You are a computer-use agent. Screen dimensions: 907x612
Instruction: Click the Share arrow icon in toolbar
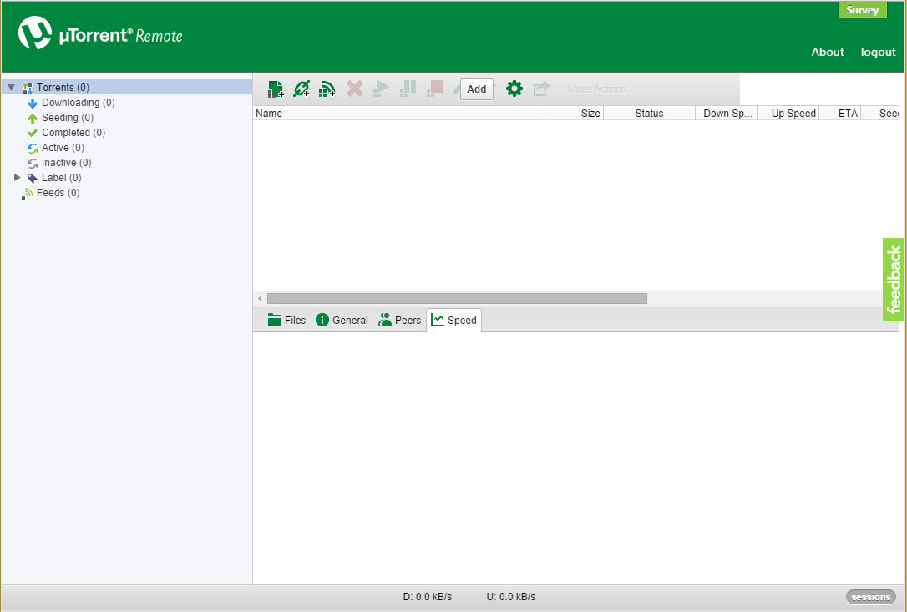[x=541, y=89]
